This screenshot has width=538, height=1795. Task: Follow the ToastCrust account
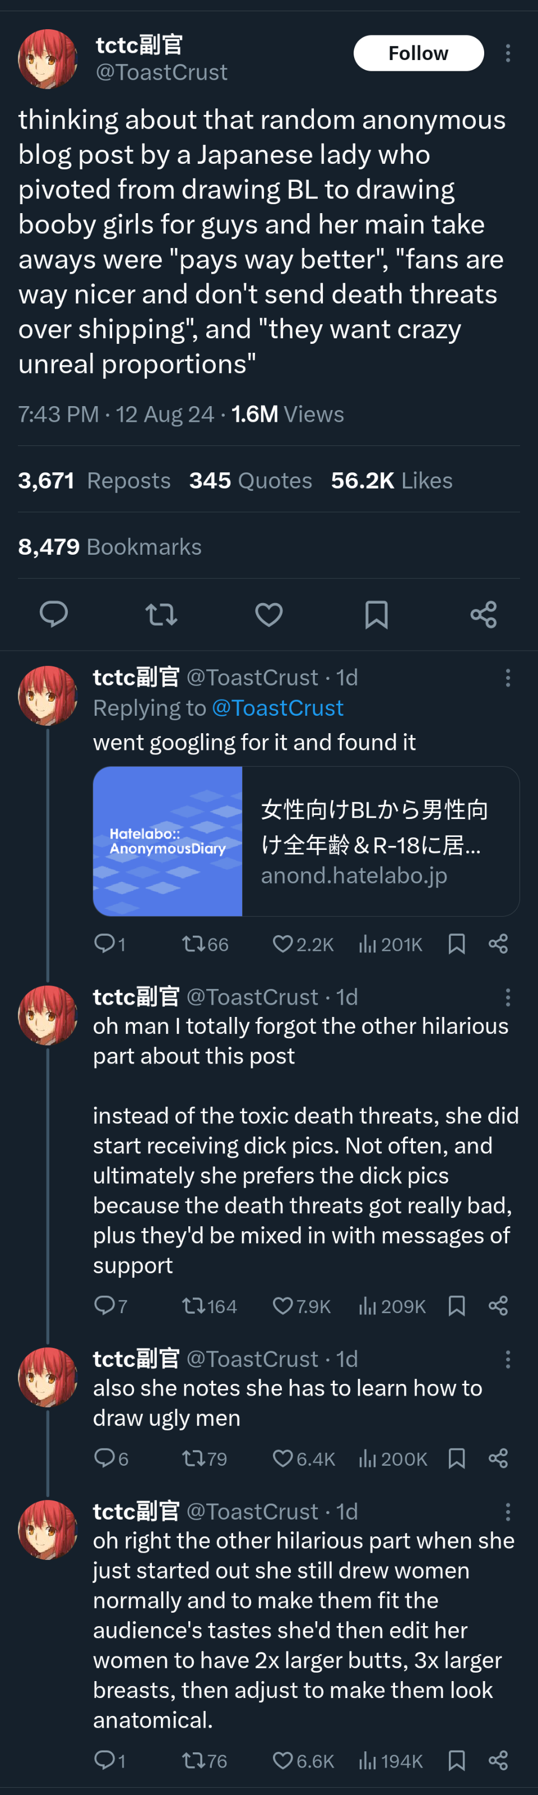tap(418, 53)
